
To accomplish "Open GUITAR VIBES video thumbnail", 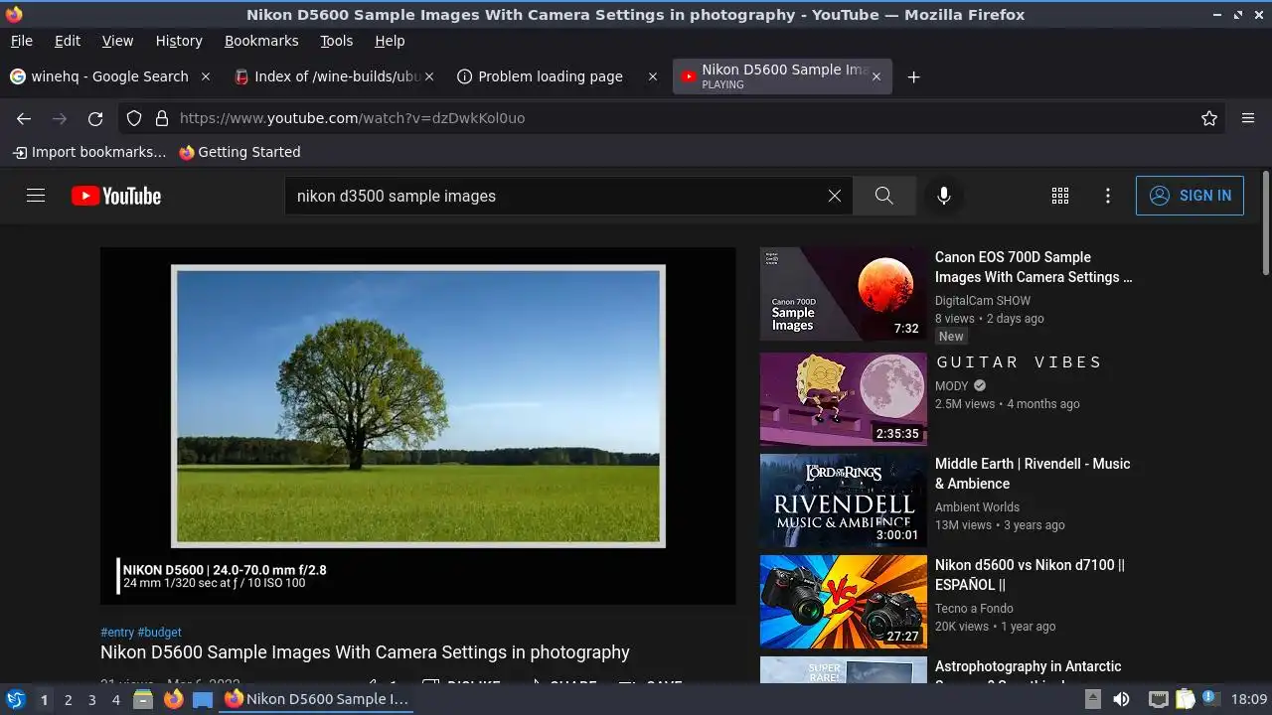I will 843,399.
